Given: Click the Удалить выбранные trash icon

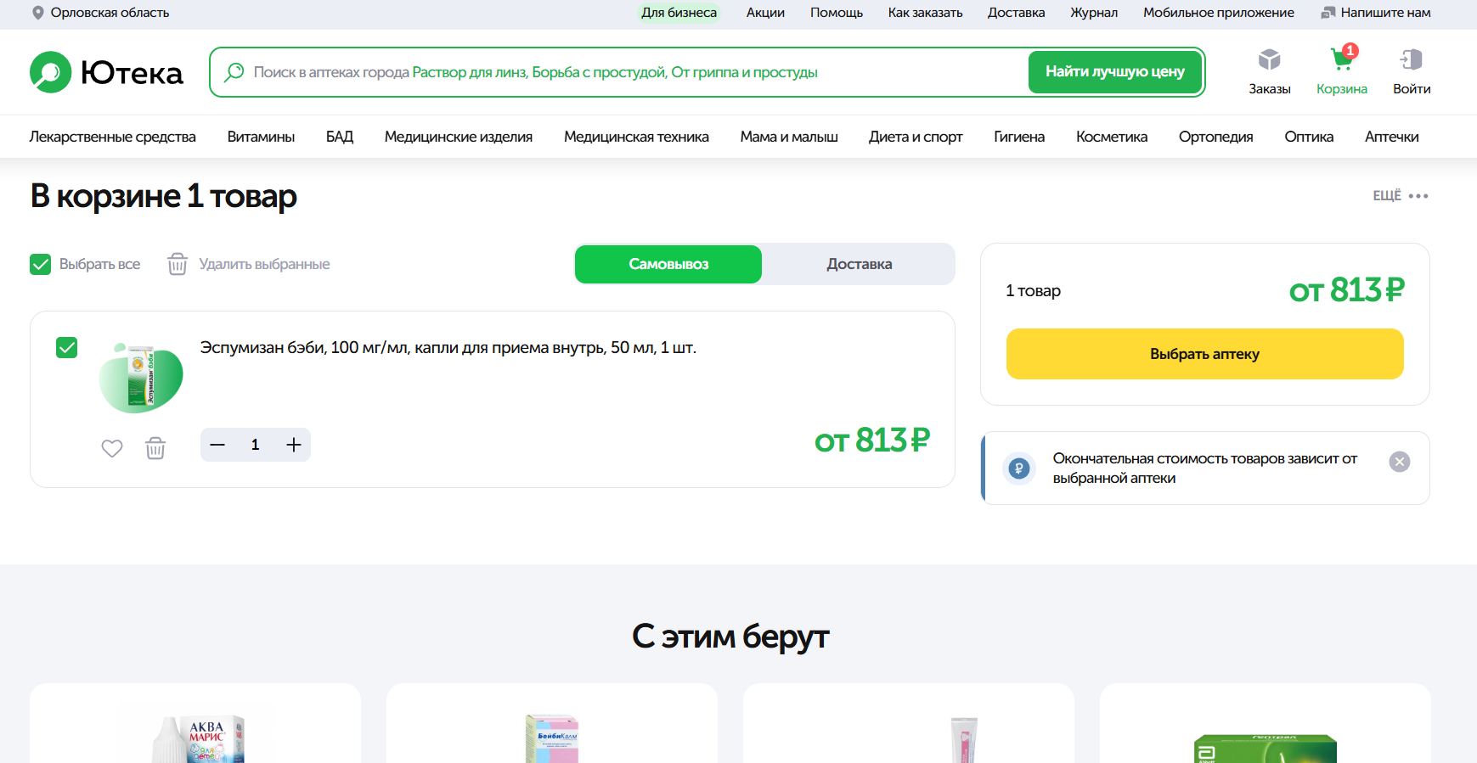Looking at the screenshot, I should click(178, 264).
